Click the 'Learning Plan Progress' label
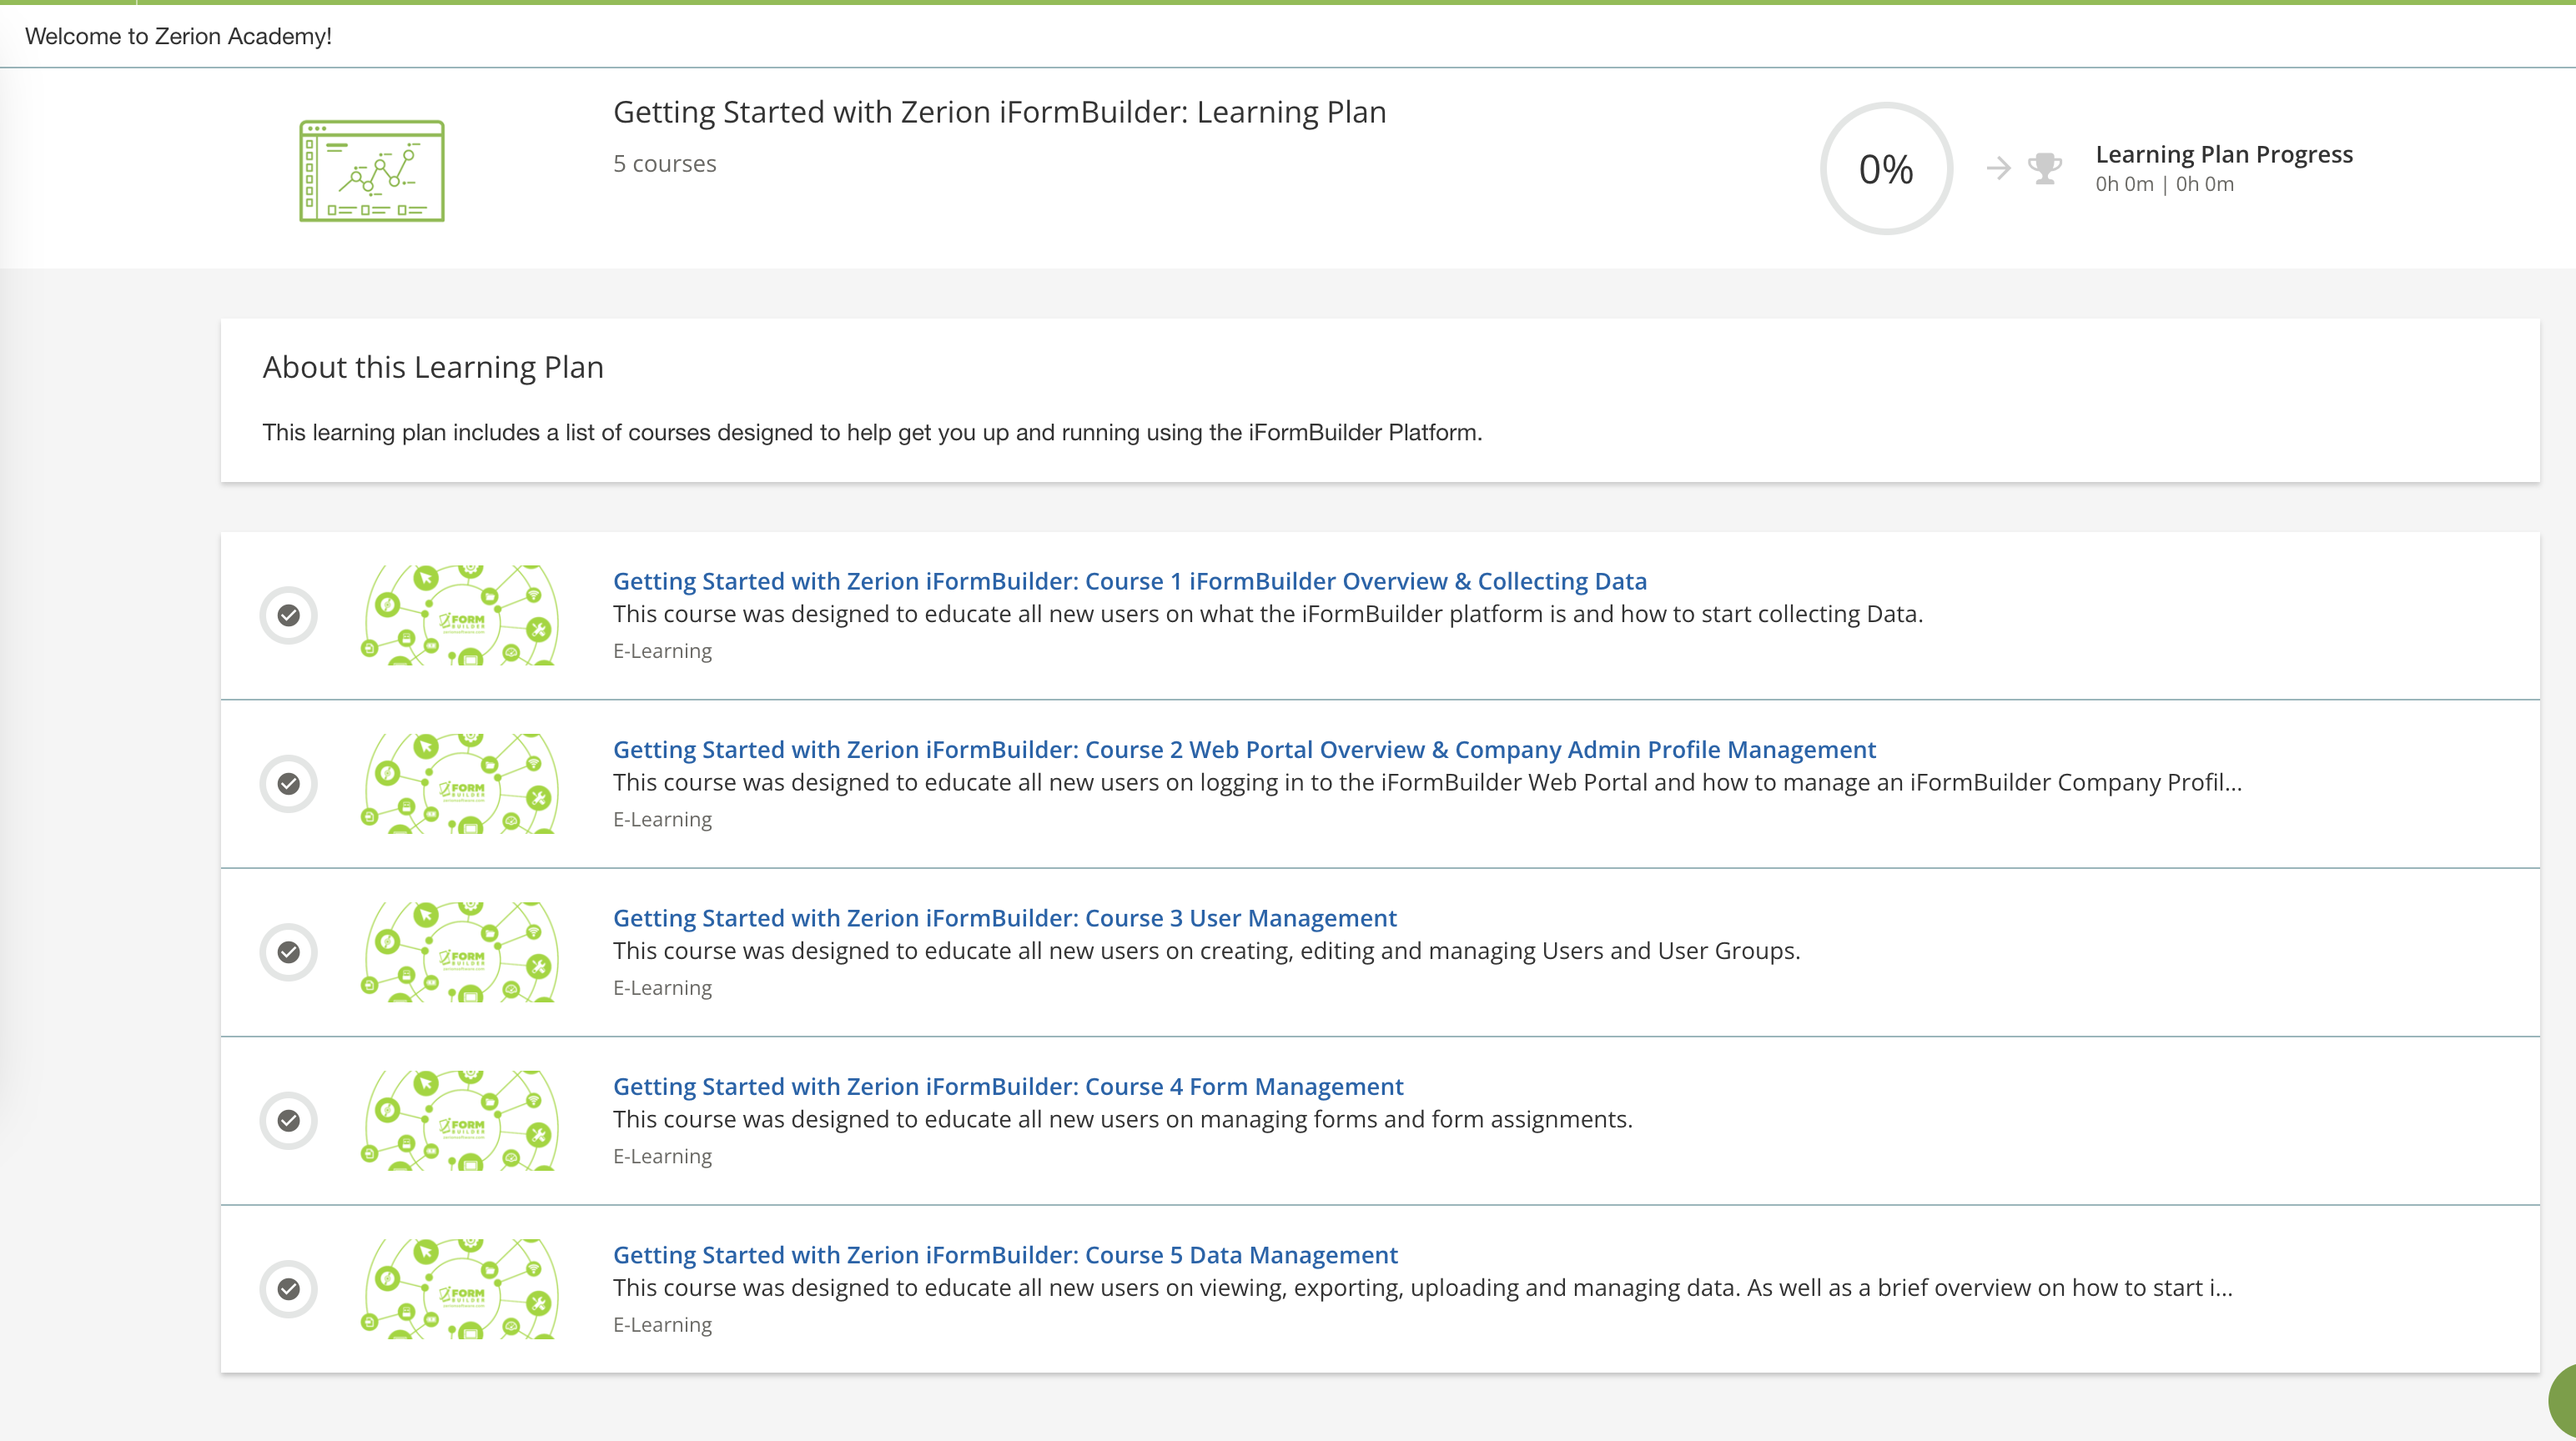 pos(2224,154)
